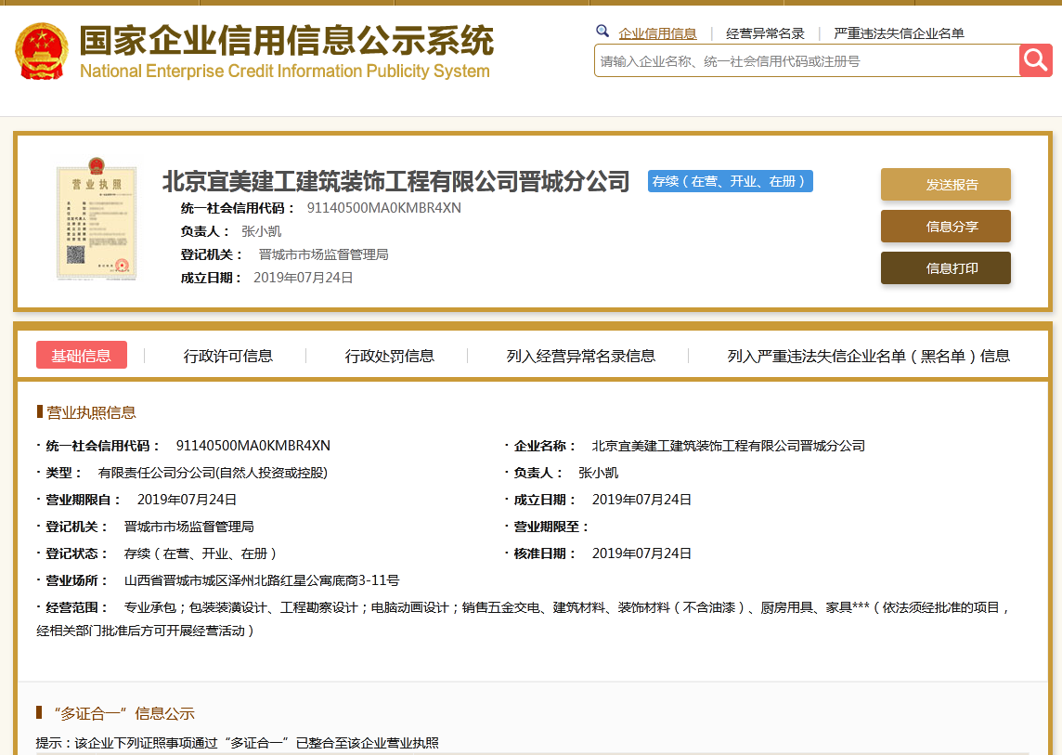
Task: Click the 负责人 name 张小凯 in the header
Action: click(262, 231)
